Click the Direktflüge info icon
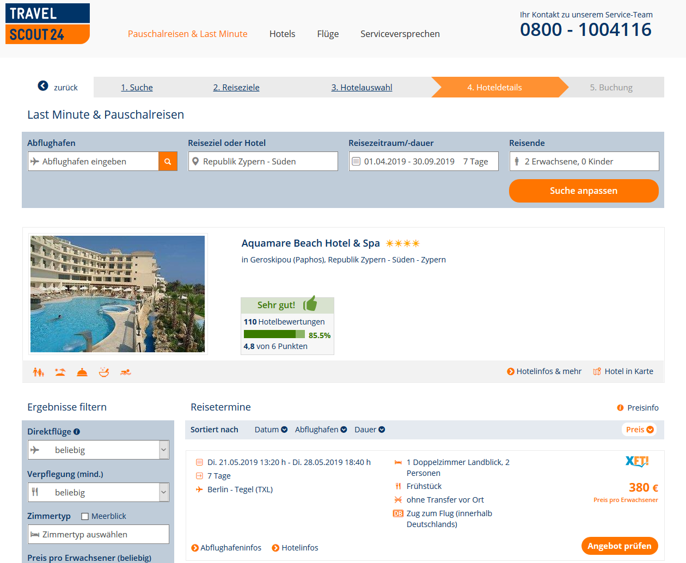Image resolution: width=686 pixels, height=563 pixels. (77, 432)
